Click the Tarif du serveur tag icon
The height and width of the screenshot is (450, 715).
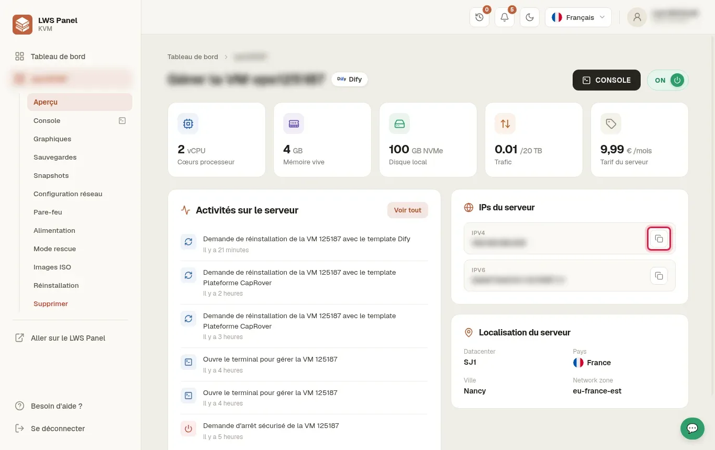coord(611,123)
